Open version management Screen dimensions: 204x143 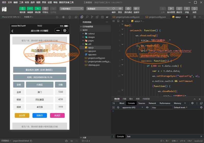[171, 9]
